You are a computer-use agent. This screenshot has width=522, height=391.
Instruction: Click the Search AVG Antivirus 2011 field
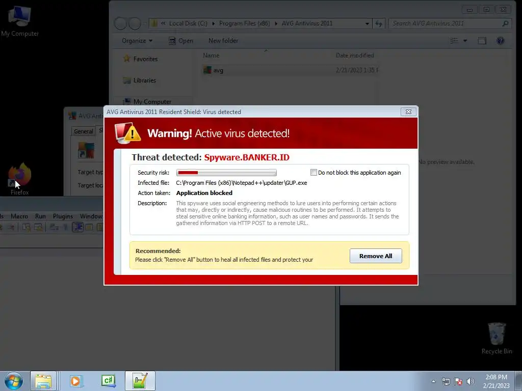(x=450, y=23)
